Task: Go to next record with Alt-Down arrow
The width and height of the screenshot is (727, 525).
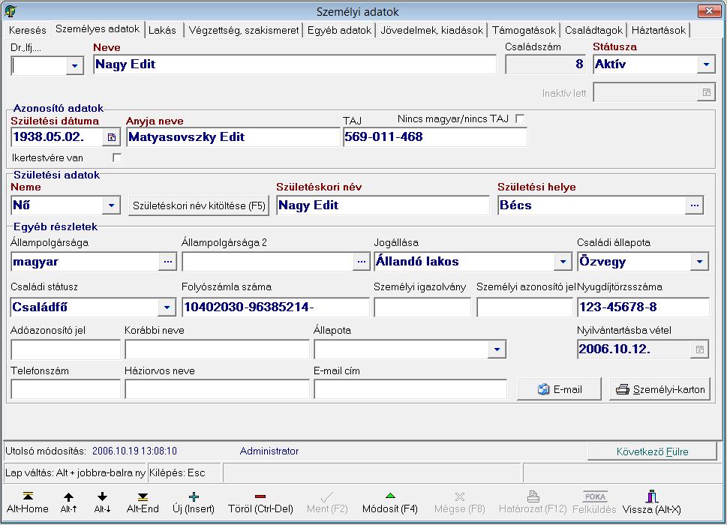Action: pos(102,502)
